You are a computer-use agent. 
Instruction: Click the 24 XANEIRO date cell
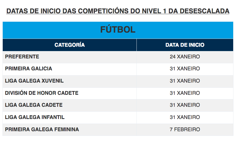tap(185, 57)
